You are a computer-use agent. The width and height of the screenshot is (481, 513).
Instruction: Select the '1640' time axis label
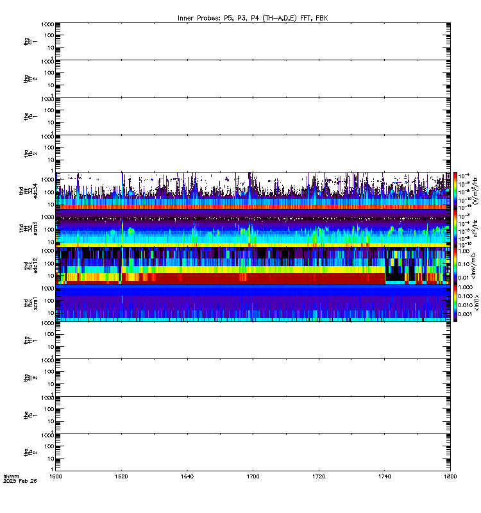(187, 476)
